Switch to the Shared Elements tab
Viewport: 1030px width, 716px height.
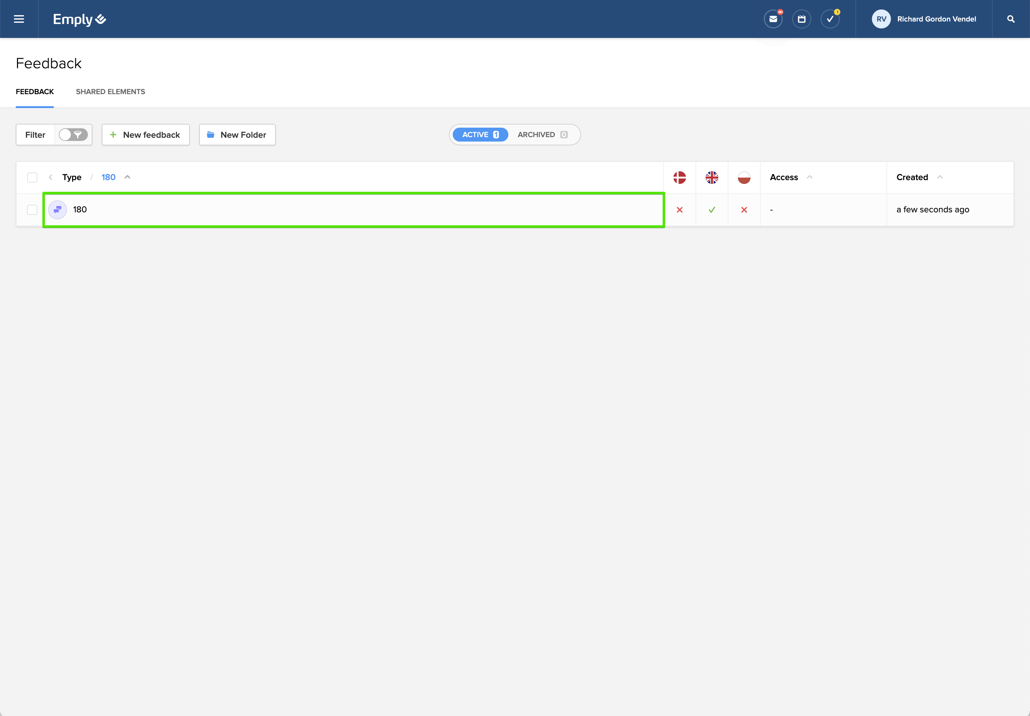110,92
